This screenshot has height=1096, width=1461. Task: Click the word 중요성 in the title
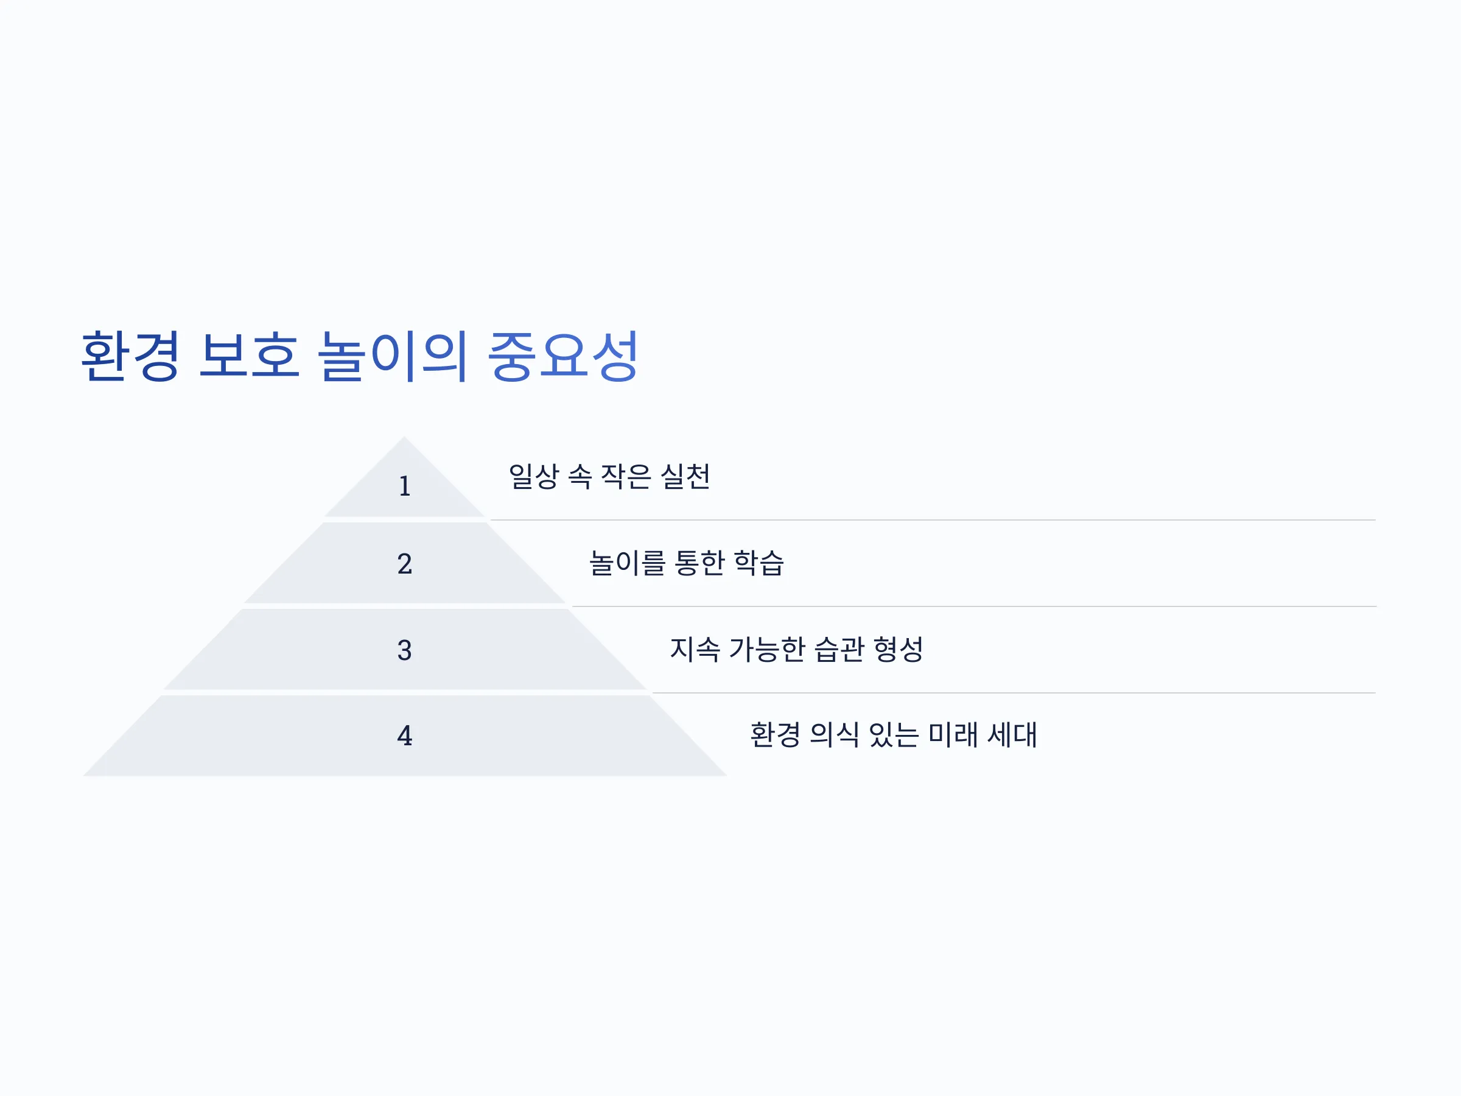(562, 356)
